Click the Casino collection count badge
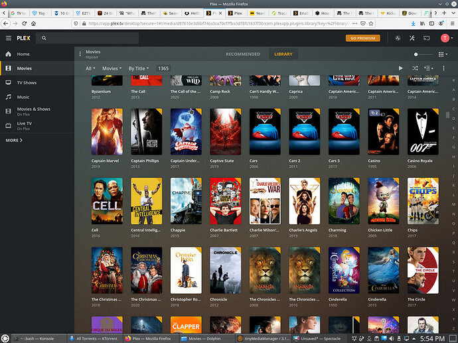 [x=374, y=113]
